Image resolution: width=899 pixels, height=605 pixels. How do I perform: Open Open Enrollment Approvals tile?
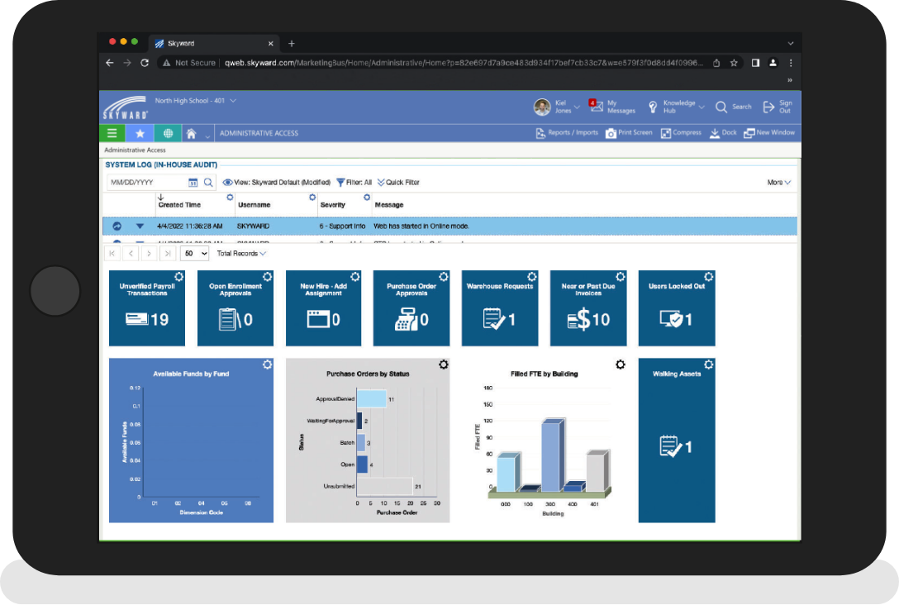coord(235,308)
